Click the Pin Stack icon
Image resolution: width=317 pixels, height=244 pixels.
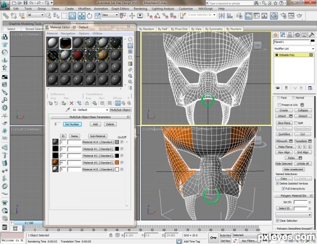[277, 88]
